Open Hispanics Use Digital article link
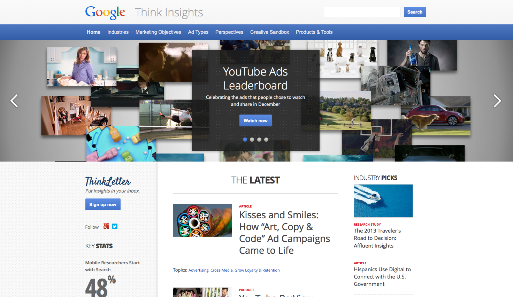513x297 pixels. point(382,277)
